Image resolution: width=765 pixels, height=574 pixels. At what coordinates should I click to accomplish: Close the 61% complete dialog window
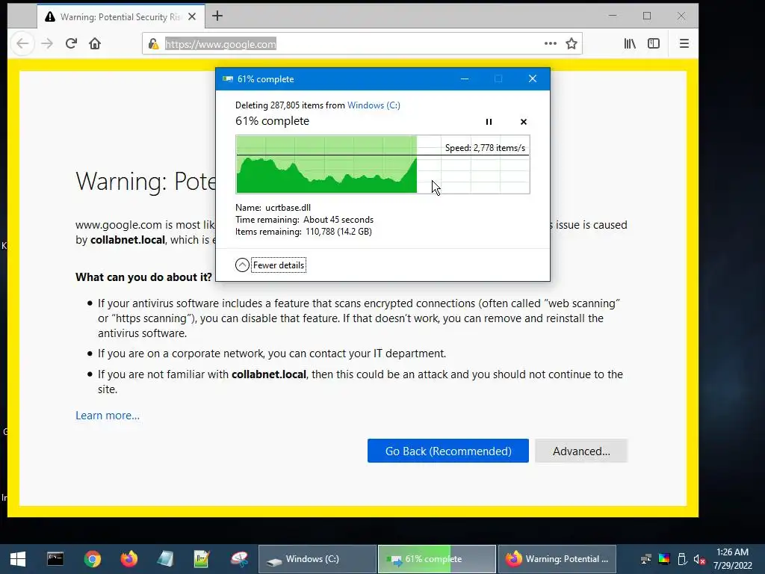pyautogui.click(x=532, y=78)
